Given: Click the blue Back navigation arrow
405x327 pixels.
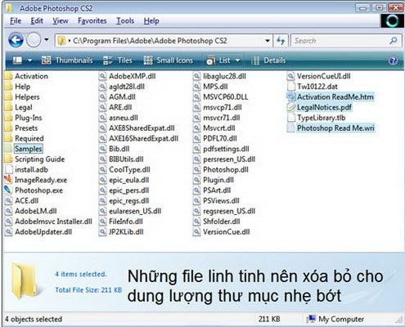Looking at the screenshot, I should (16, 40).
